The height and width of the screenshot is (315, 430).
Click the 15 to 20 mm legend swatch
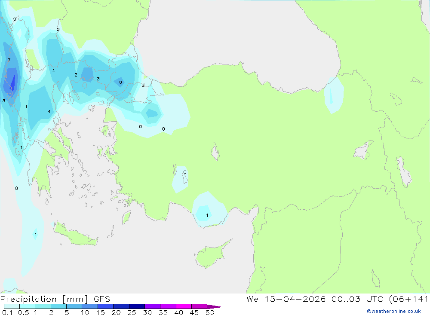click(x=106, y=306)
